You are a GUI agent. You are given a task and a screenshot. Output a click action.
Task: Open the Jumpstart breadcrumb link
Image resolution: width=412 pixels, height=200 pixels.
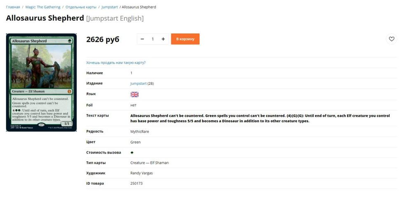[x=110, y=7]
